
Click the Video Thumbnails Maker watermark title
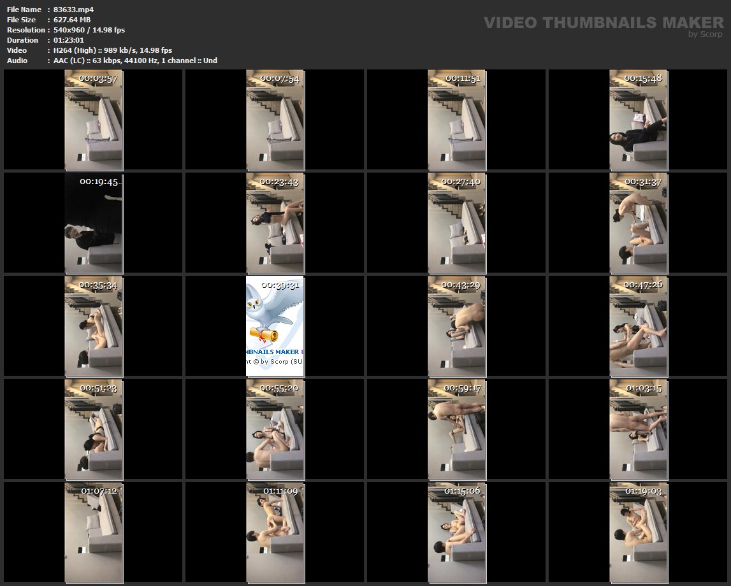coord(603,23)
